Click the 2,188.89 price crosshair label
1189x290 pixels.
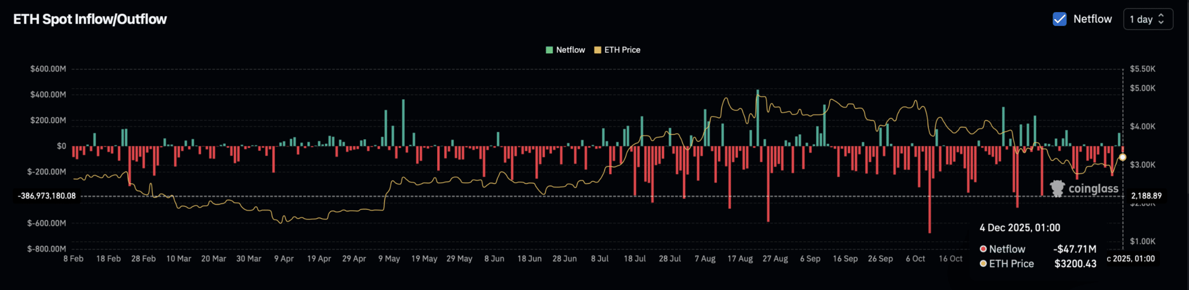tap(1146, 196)
